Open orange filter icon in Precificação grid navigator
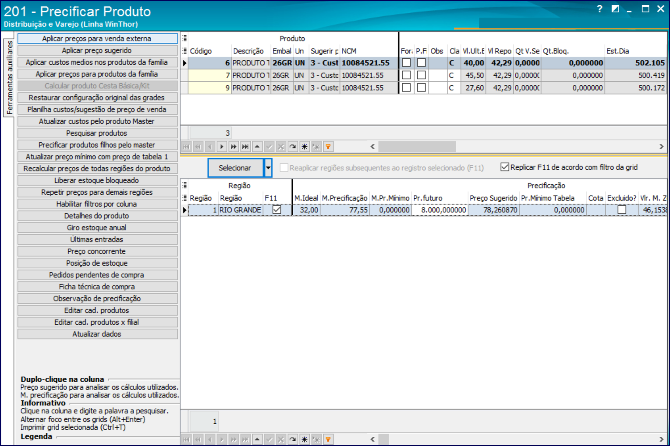 pyautogui.click(x=328, y=439)
